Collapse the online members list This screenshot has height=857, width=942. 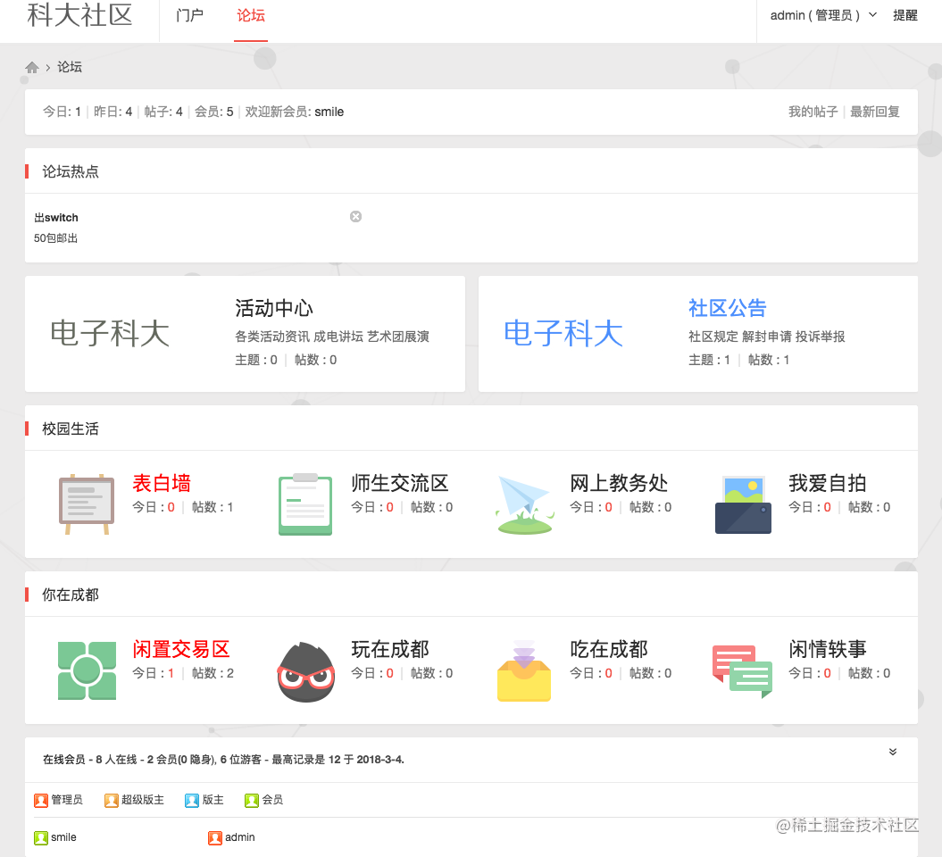(893, 752)
